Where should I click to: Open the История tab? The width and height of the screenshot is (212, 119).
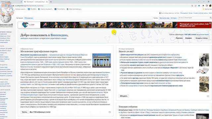point(174,18)
